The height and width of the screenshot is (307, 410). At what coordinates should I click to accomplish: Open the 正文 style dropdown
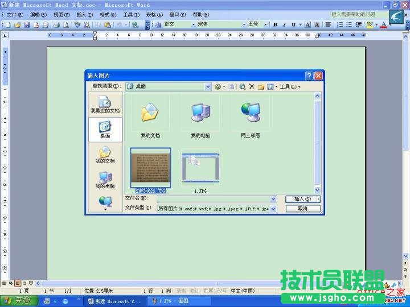[x=194, y=24]
